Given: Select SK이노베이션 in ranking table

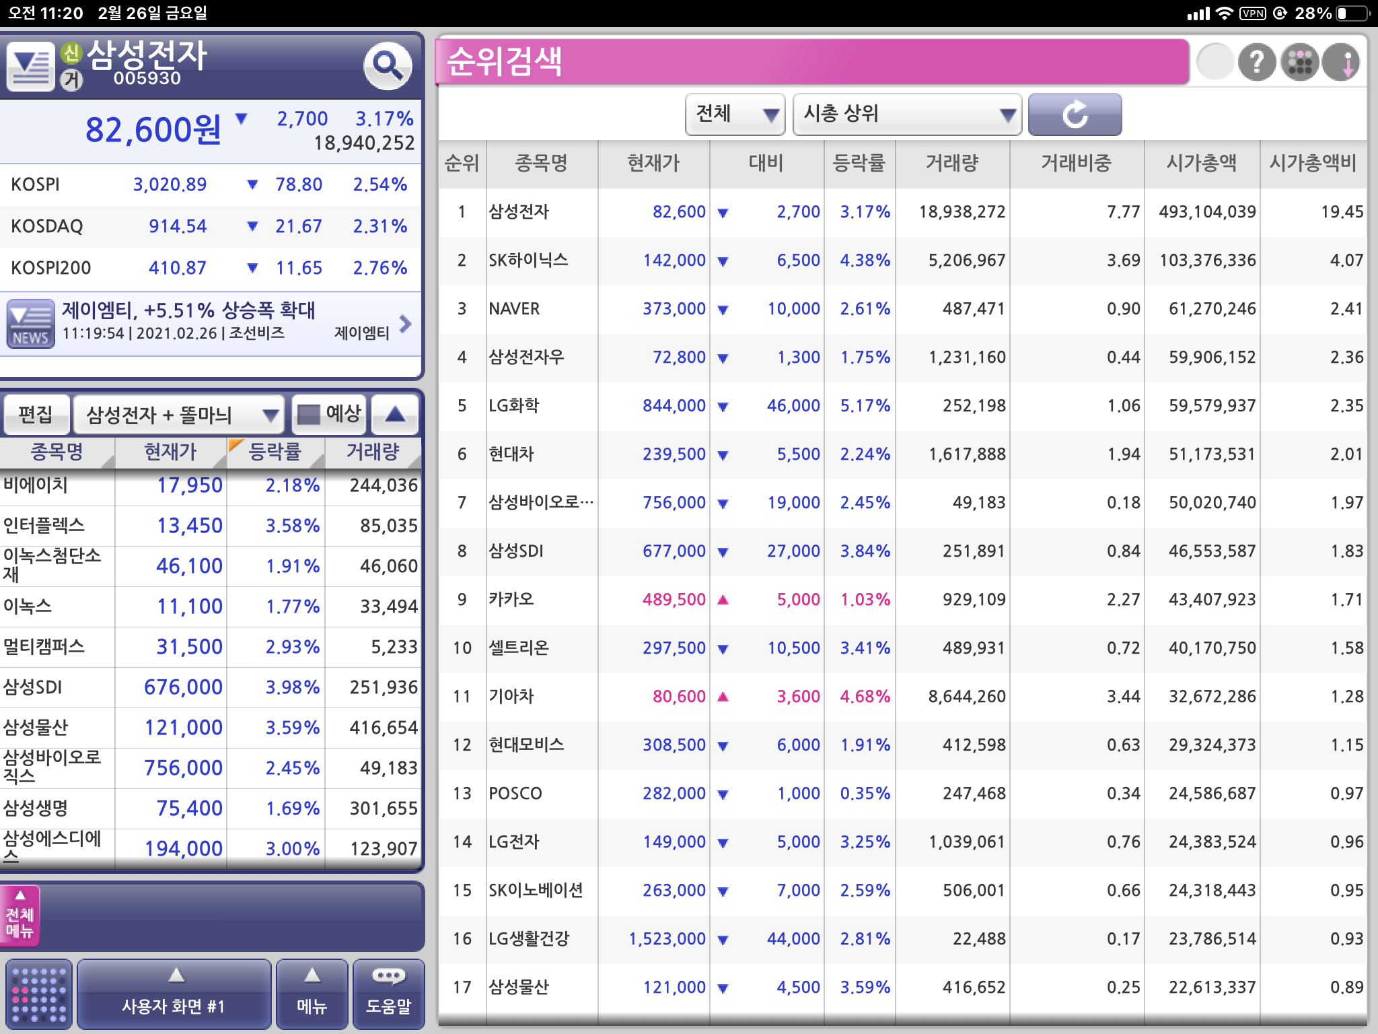Looking at the screenshot, I should click(x=902, y=891).
